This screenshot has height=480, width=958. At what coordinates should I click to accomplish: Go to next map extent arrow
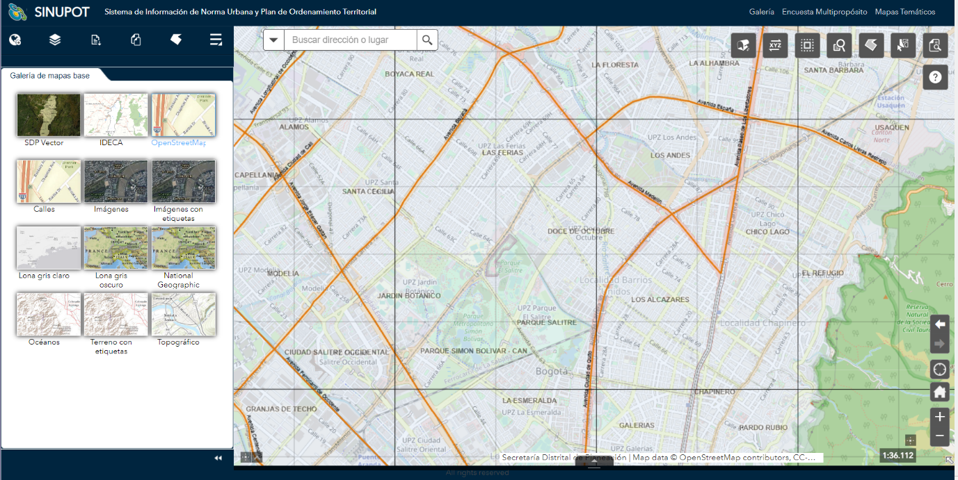coord(940,343)
